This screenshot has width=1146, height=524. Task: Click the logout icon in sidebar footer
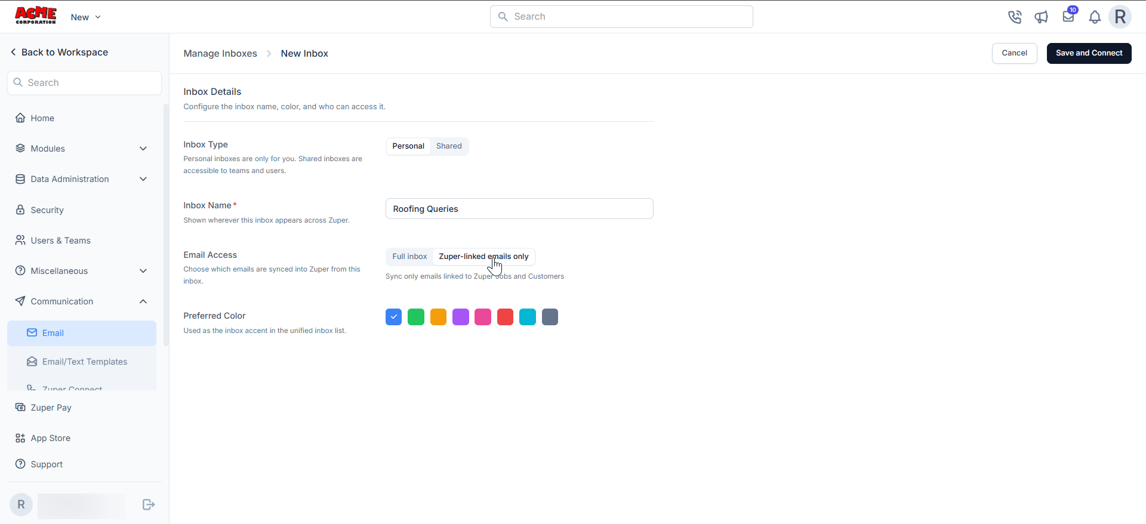149,505
